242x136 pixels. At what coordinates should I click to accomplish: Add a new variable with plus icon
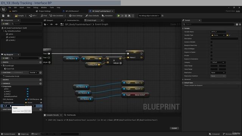coord(40,83)
